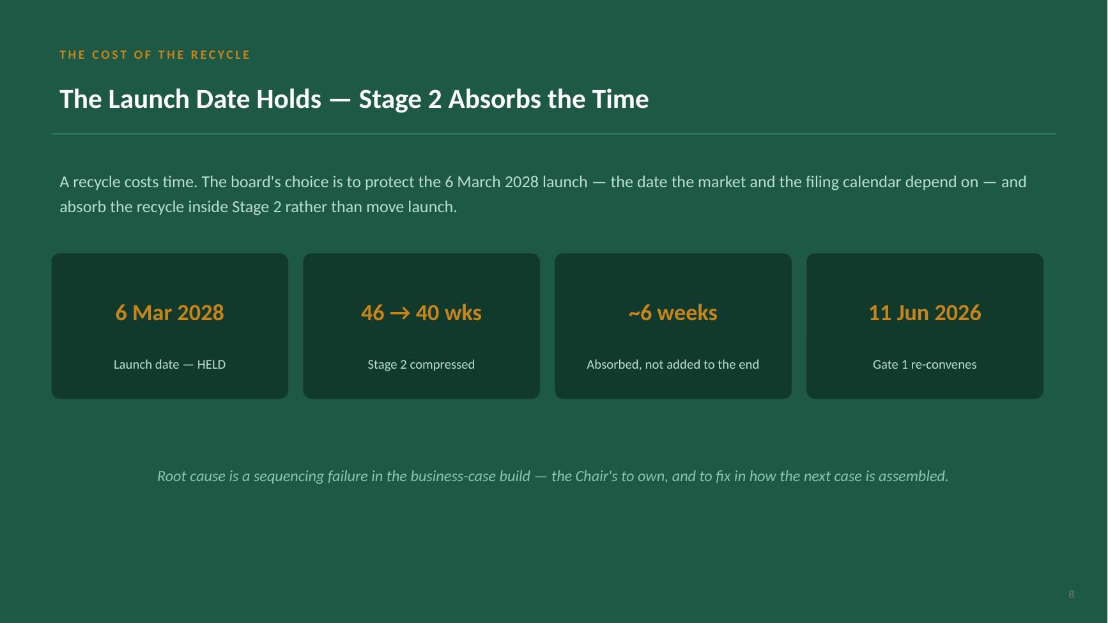The height and width of the screenshot is (623, 1108).
Task: Click the horizontal divider under the title
Action: pyautogui.click(x=553, y=134)
